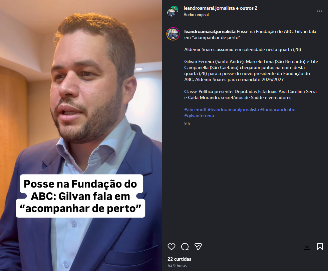Click the '9 h' caption timestamp
The width and height of the screenshot is (328, 271).
(187, 123)
